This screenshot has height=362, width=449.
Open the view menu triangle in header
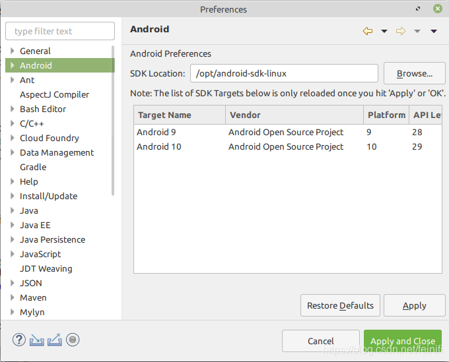(434, 31)
